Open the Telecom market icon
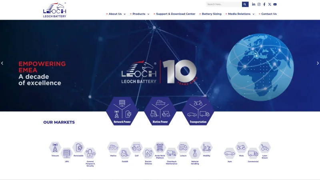 coord(55,148)
